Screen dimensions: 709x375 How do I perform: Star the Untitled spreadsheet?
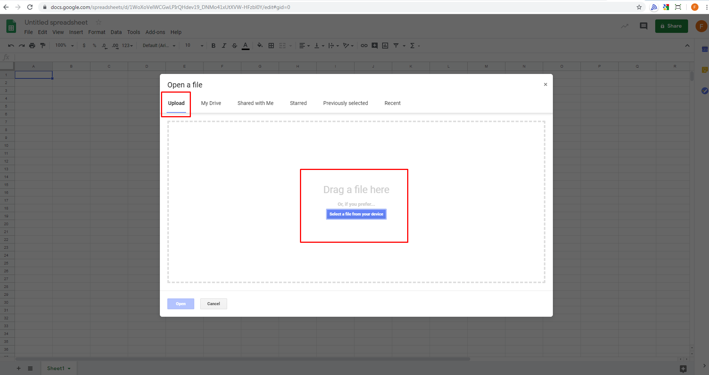99,22
